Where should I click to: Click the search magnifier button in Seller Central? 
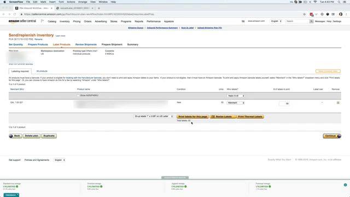coord(311,21)
